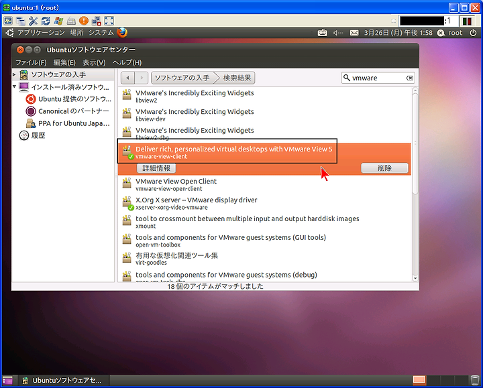Open the 場所 panel menu
The image size is (483, 388).
click(x=76, y=33)
